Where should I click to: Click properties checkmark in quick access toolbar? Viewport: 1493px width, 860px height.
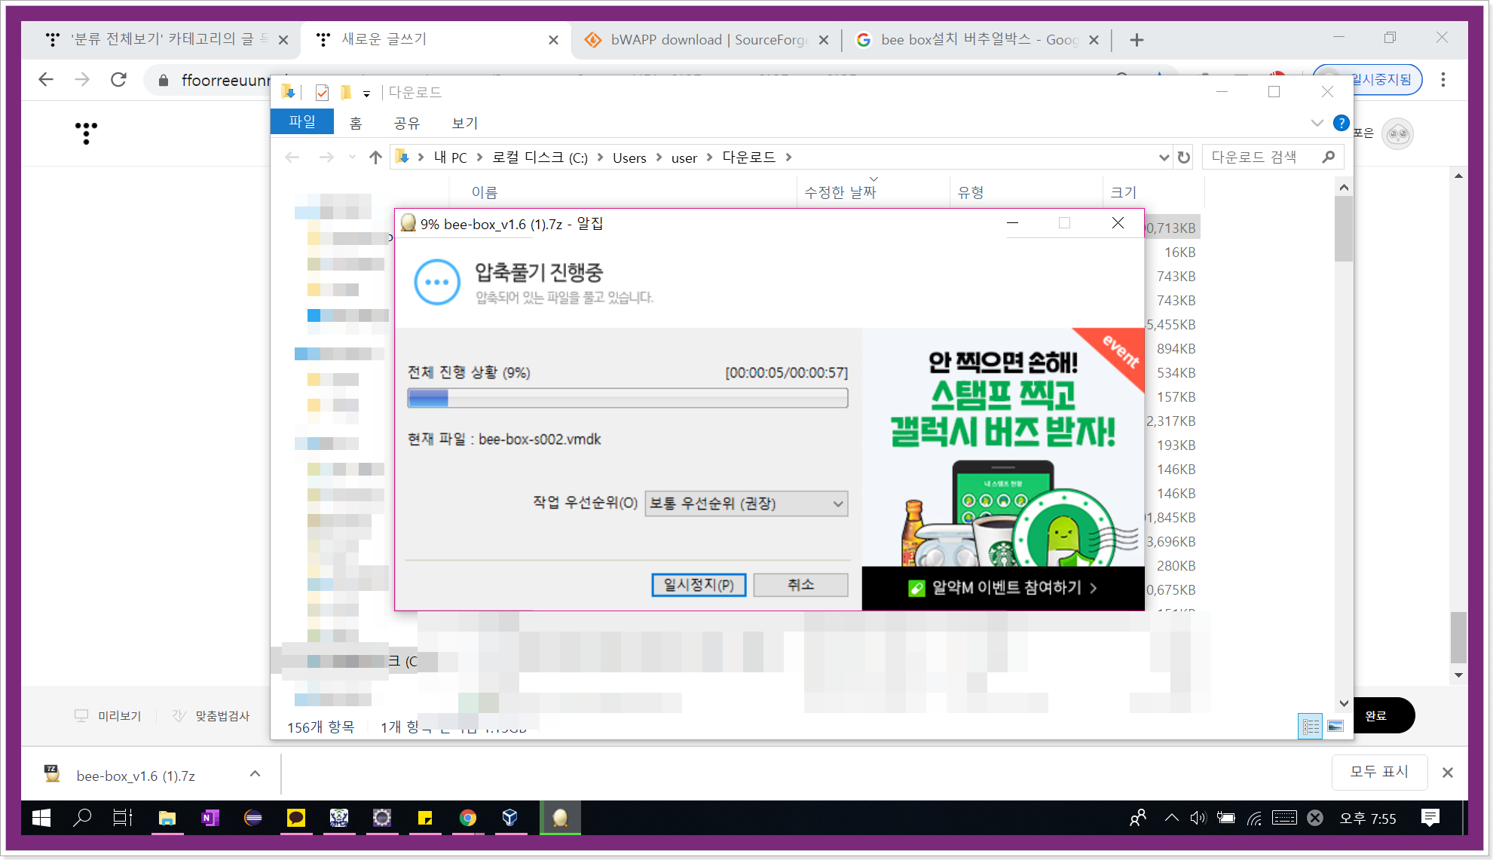click(x=322, y=93)
